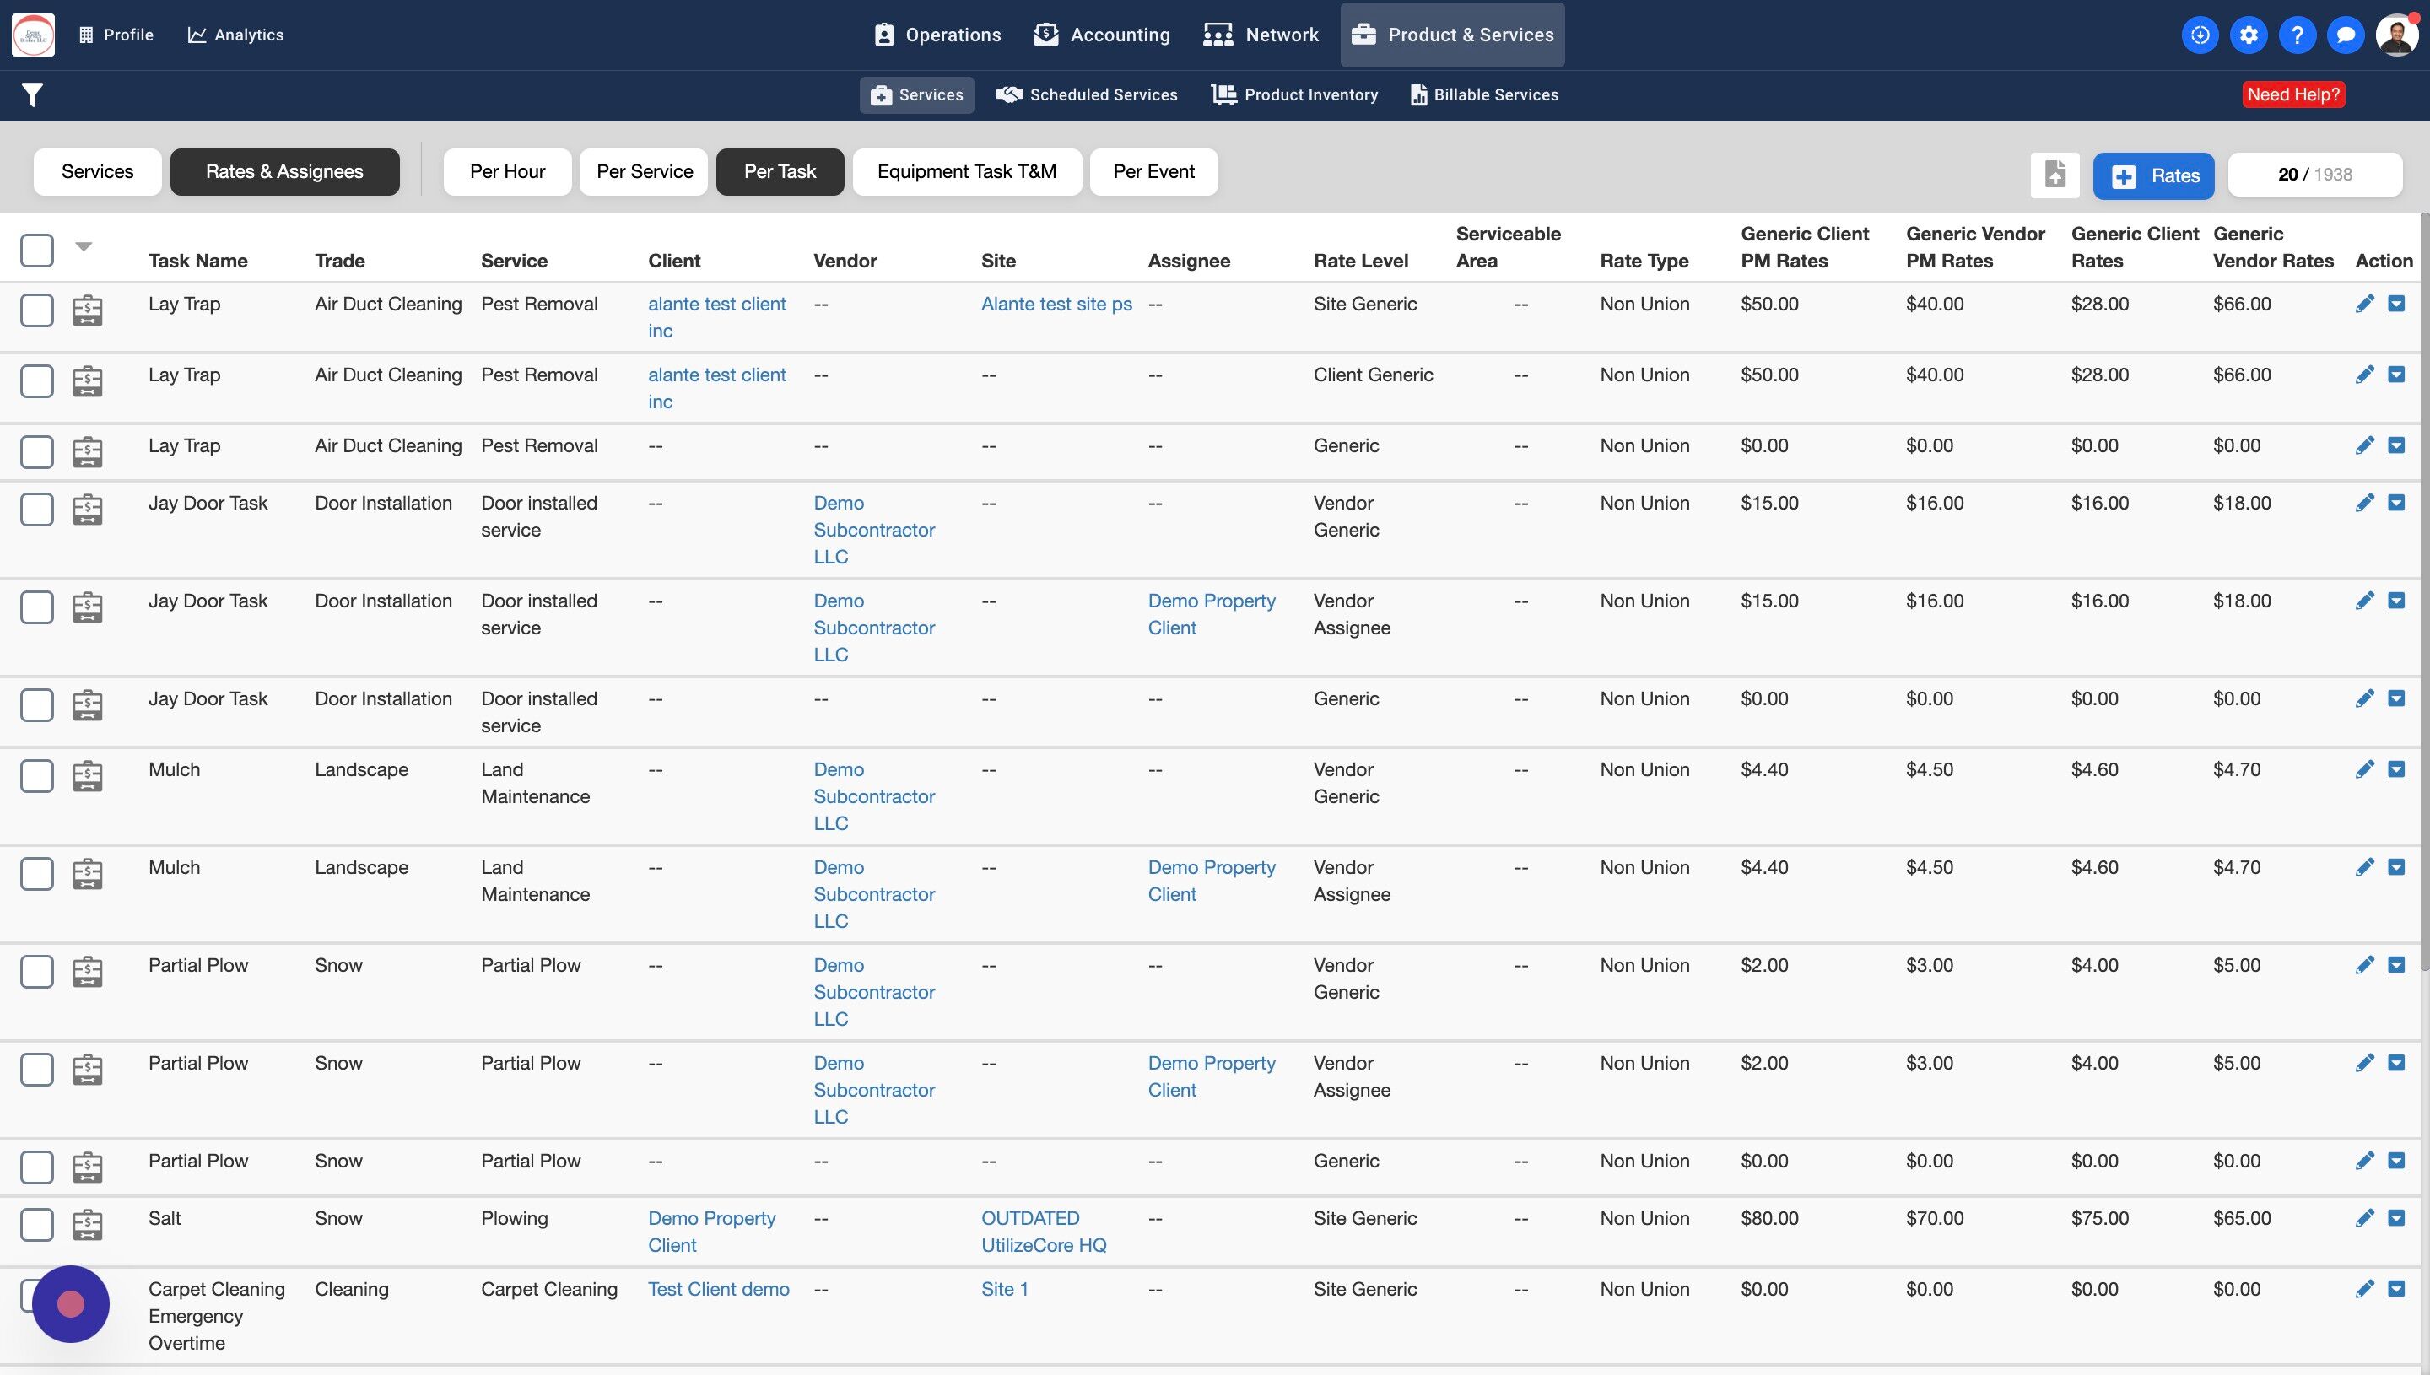Open action dropdown for Salt row
The width and height of the screenshot is (2430, 1375).
pos(2396,1218)
